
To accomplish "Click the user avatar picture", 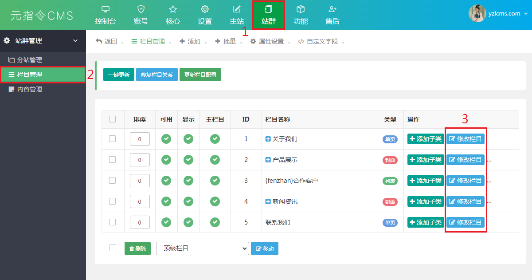I will (477, 13).
